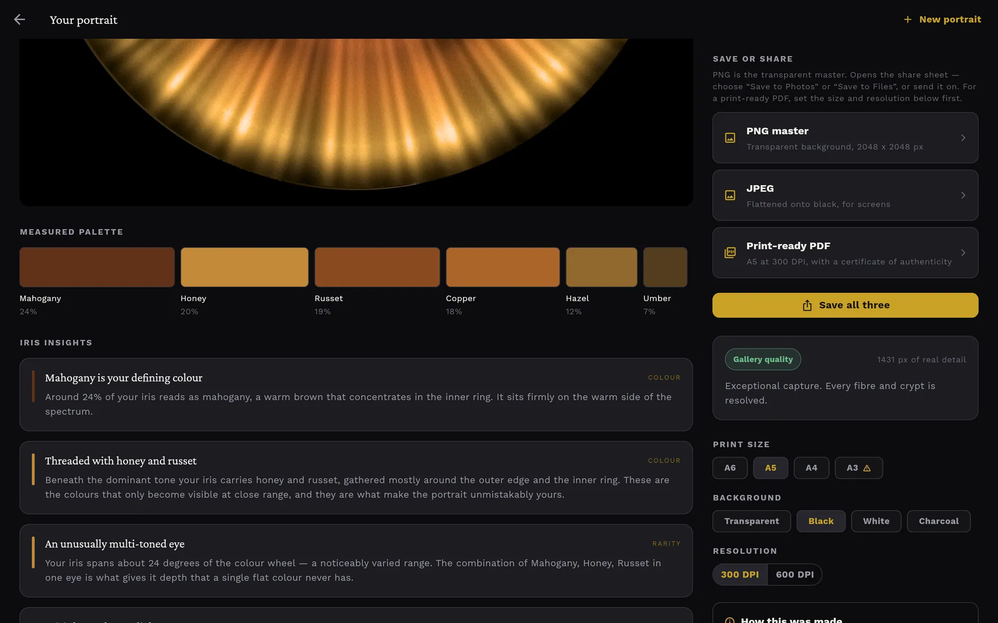Viewport: 998px width, 623px height.
Task: Click the Print-ready PDF document icon
Action: pos(730,253)
